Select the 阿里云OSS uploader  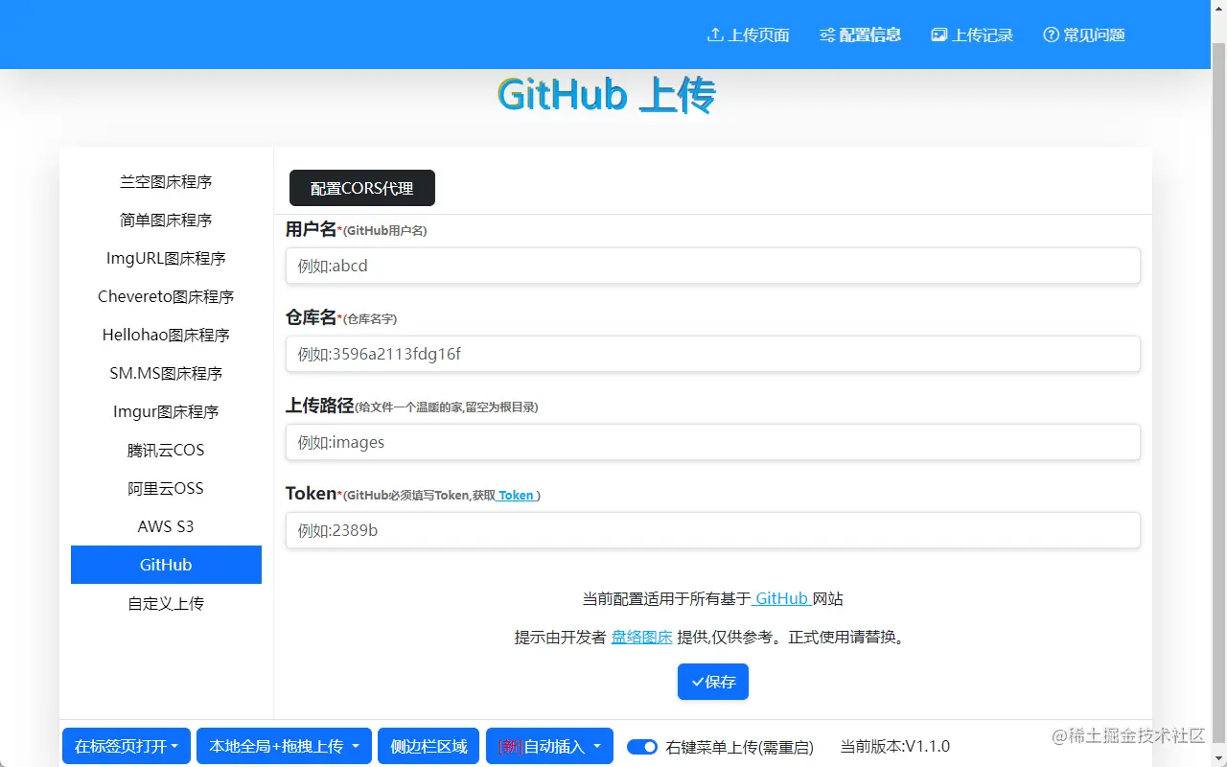(166, 488)
